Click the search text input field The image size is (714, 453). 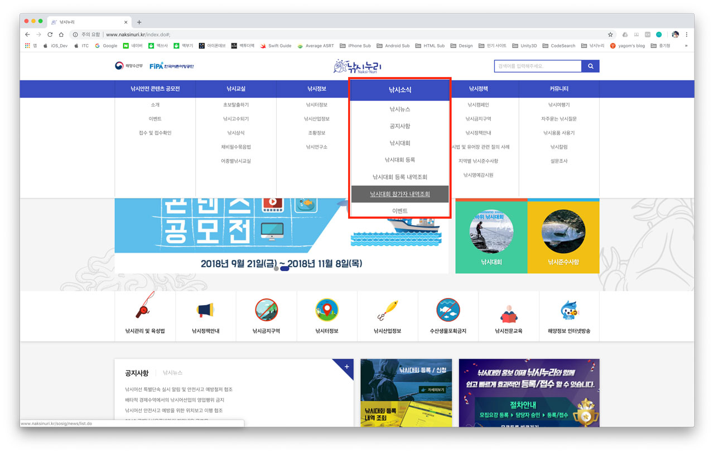pos(537,66)
